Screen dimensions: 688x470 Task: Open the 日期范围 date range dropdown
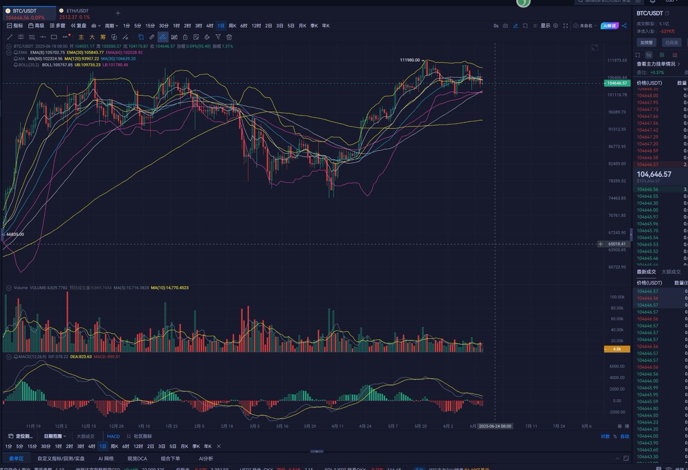click(56, 436)
